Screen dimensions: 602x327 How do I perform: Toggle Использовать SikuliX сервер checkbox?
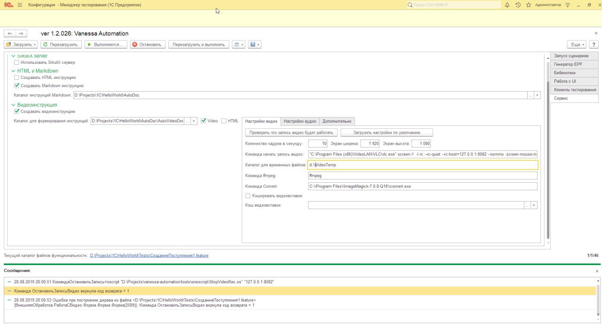pos(17,62)
